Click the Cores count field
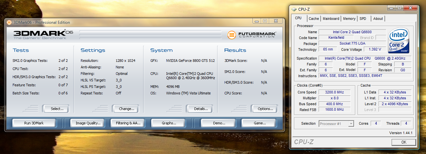 (376, 124)
